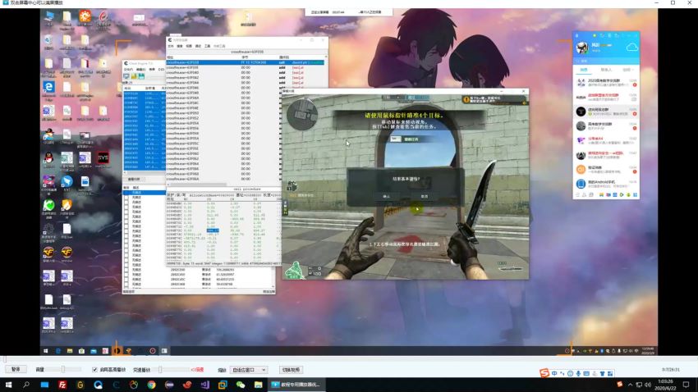Viewport: 698px width, 392px height.
Task: Toggle second checkbox in Cheat Engine address list
Action: (126, 198)
